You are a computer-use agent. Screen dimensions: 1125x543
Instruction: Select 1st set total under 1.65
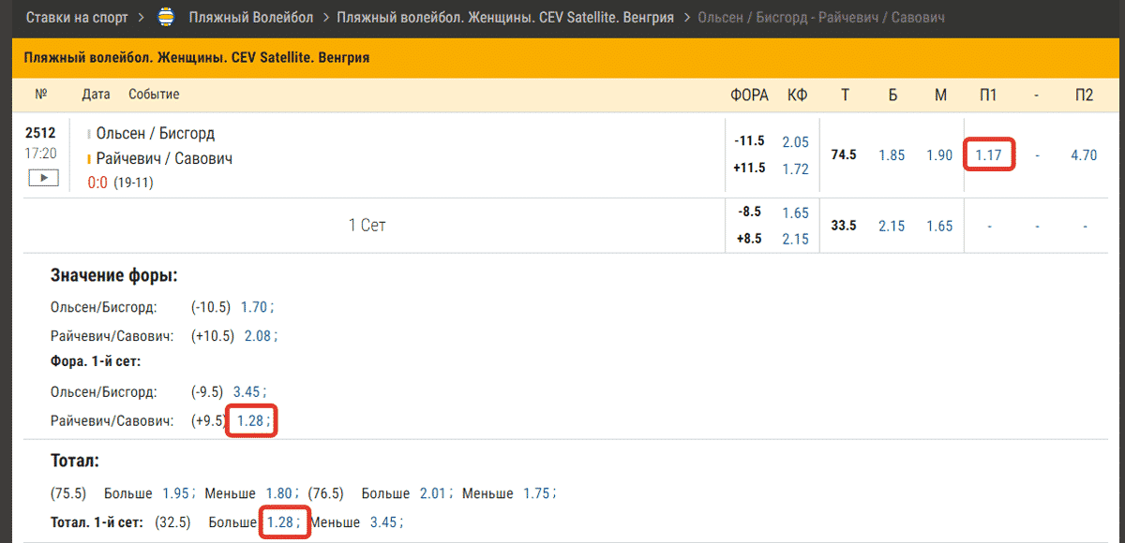click(x=939, y=226)
